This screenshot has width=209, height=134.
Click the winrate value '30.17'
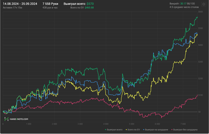tap(183, 4)
